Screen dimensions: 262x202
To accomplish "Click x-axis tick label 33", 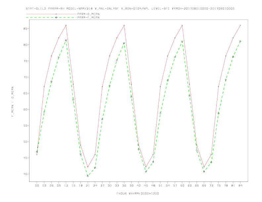I will coord(117,185).
